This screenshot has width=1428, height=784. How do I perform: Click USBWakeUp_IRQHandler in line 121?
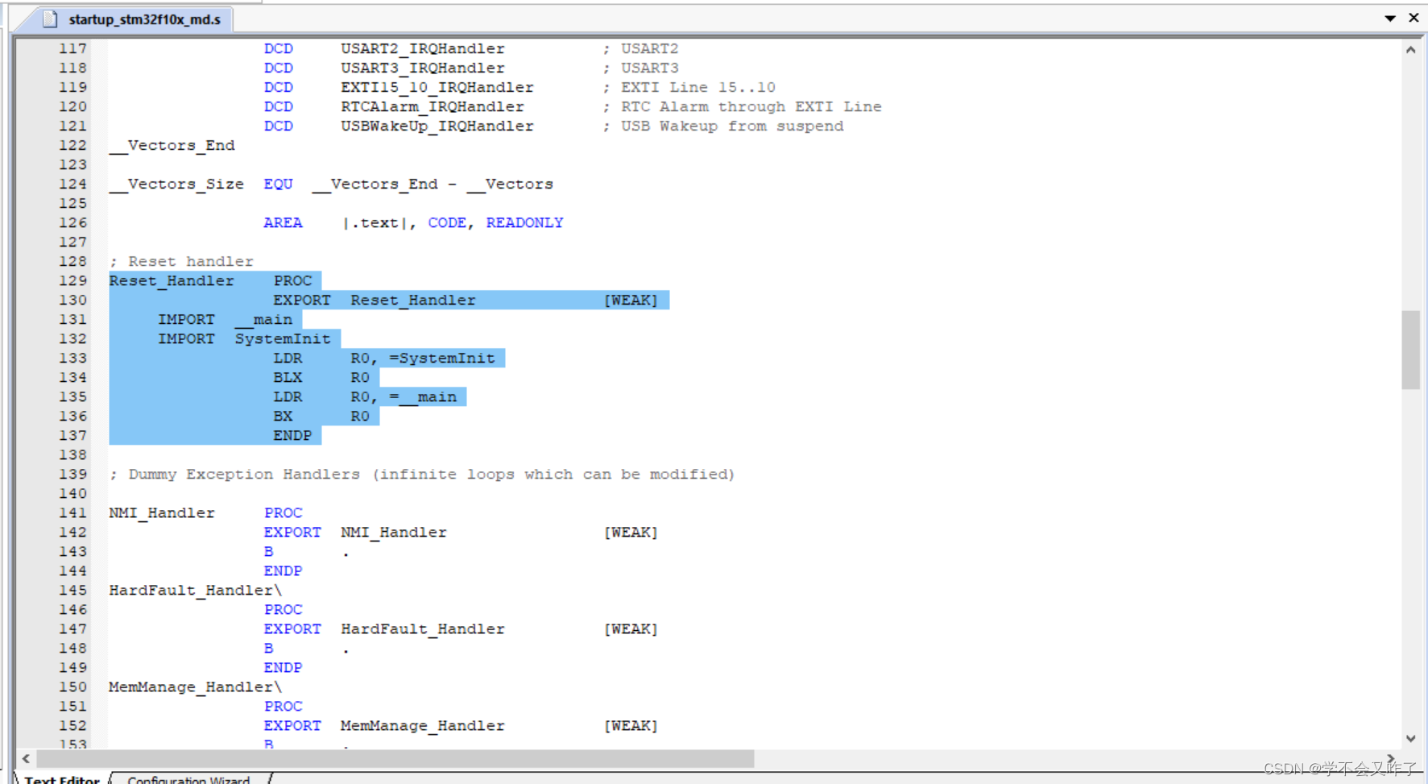click(437, 126)
